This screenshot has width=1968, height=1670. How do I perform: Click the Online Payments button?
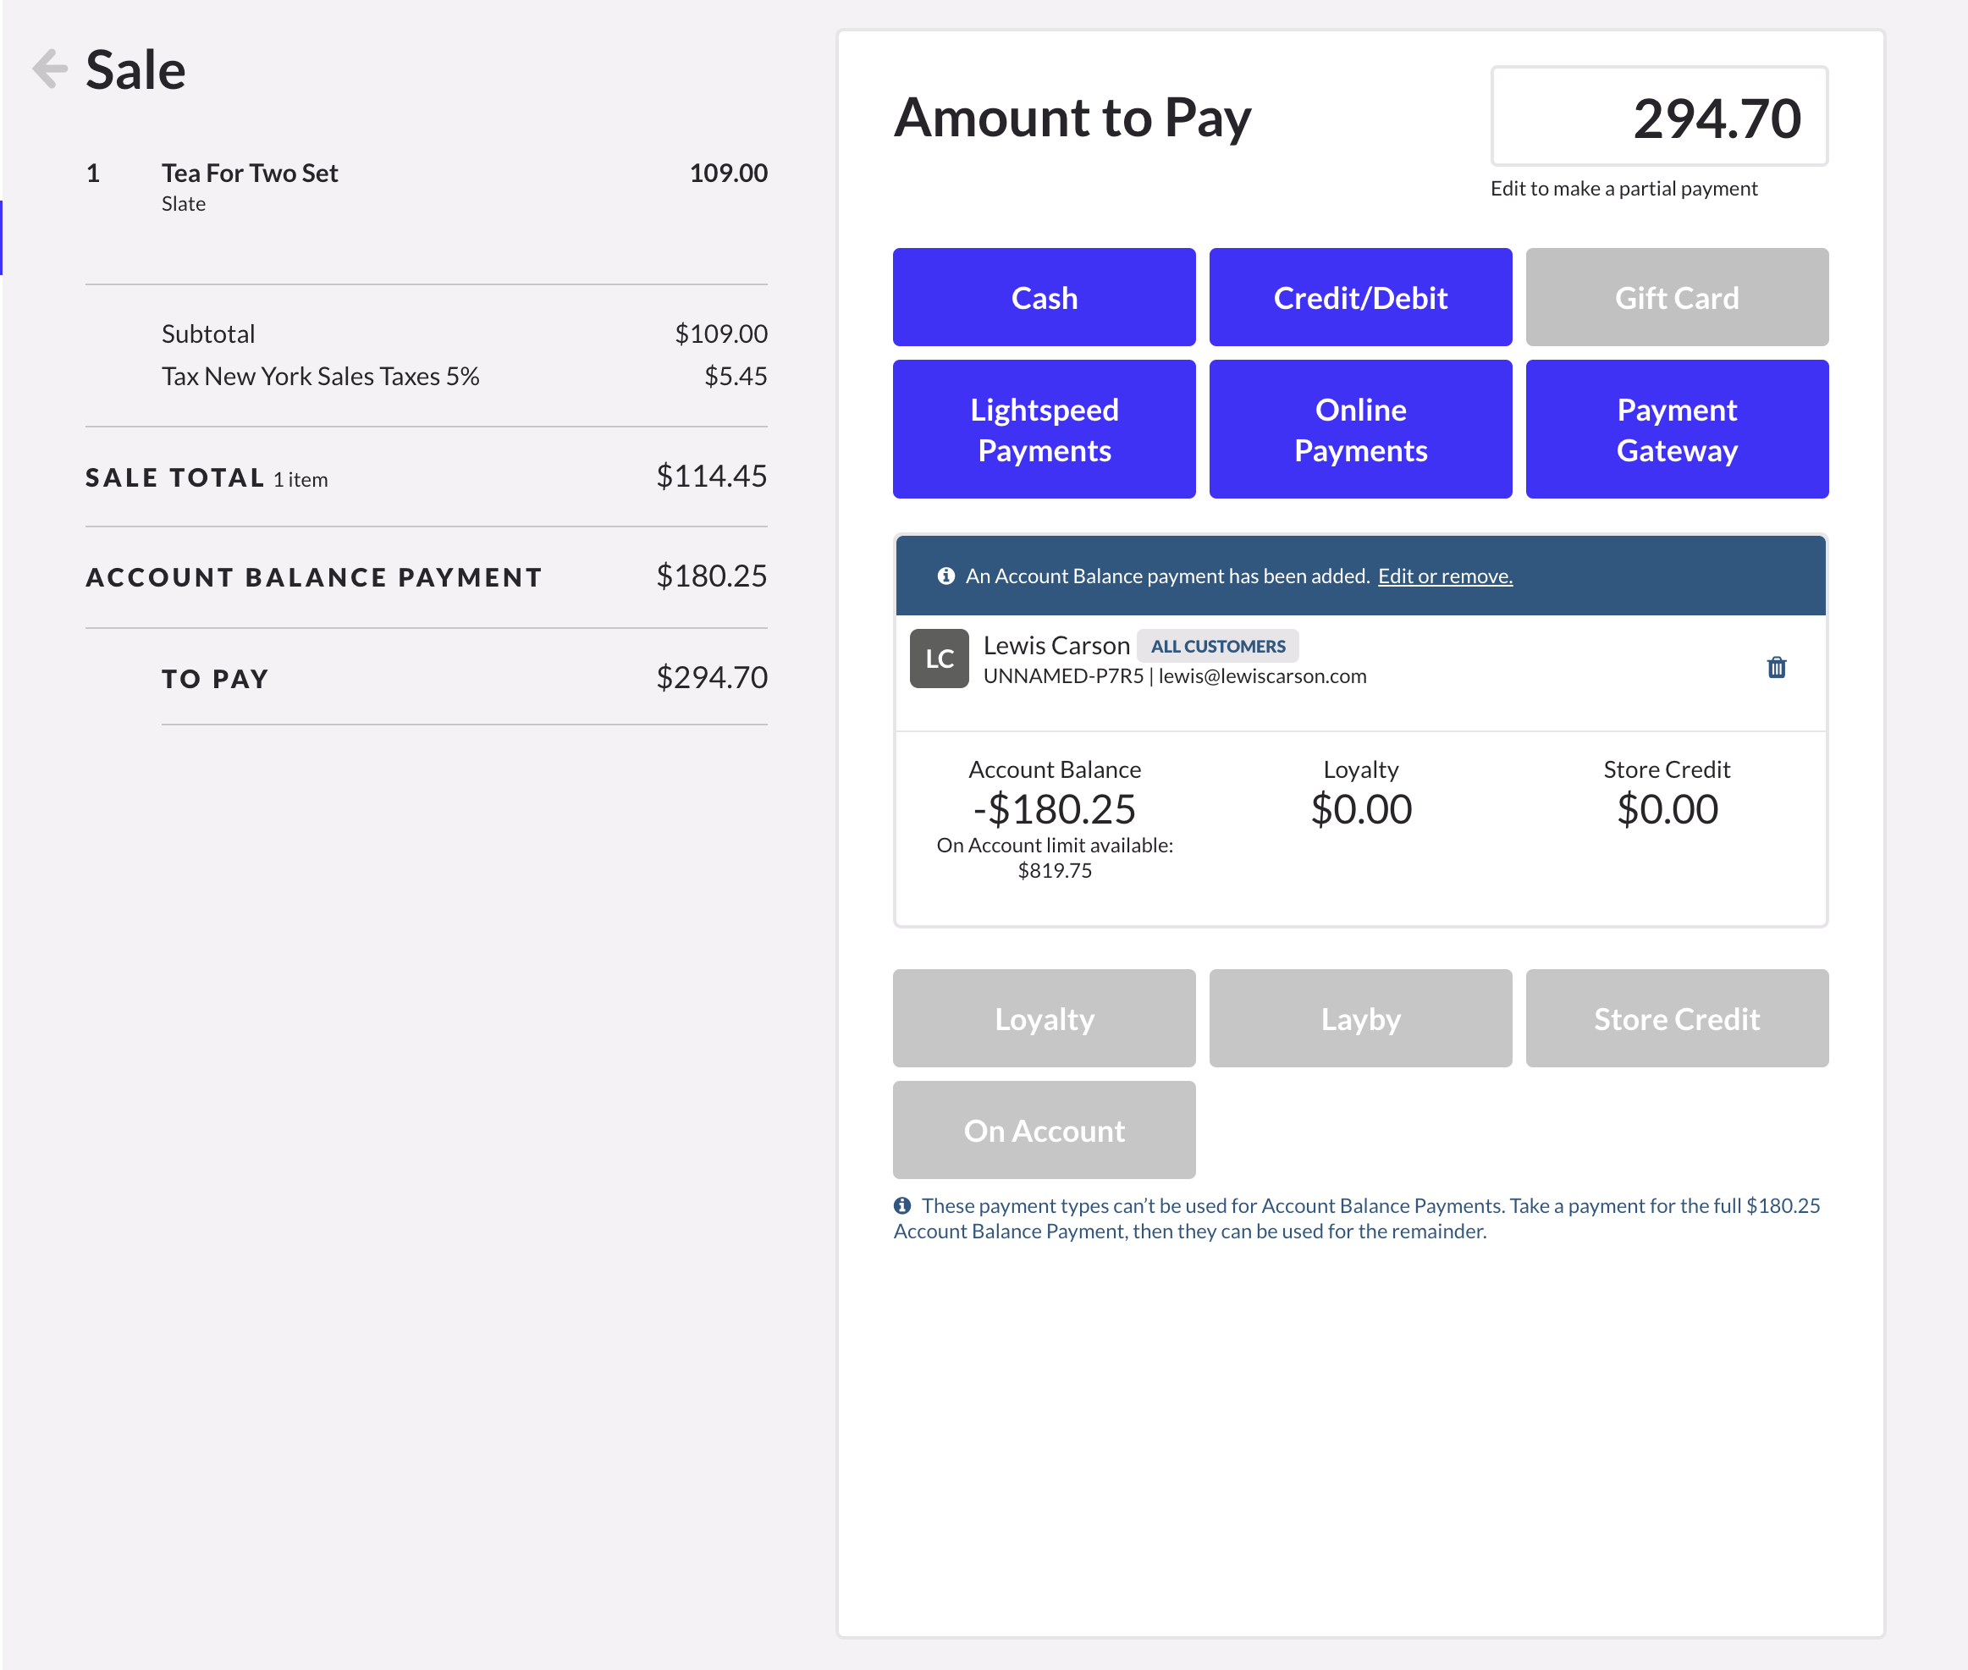point(1360,429)
